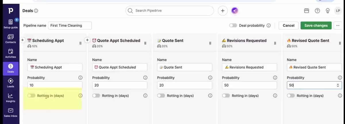Screen dimensions: 345x124
Task: Open Insights in the sidebar
Action: tap(11, 98)
